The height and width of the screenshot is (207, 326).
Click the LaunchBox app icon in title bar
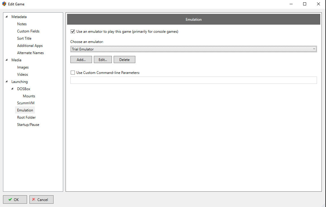pos(4,4)
